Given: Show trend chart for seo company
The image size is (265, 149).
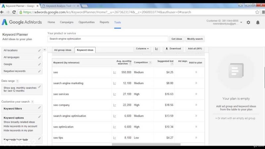Looking at the screenshot, I should tap(115, 105).
